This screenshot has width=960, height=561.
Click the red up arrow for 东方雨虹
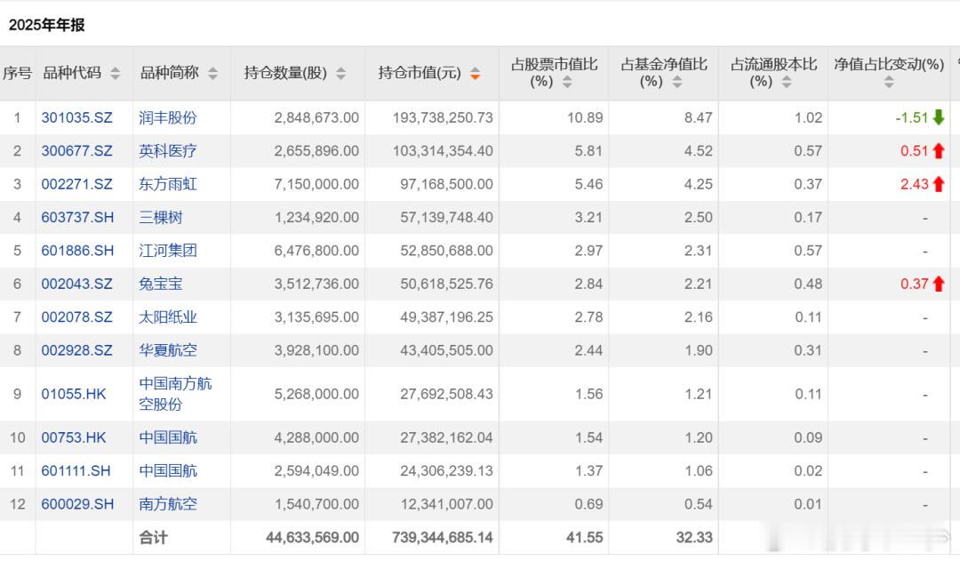(x=939, y=184)
